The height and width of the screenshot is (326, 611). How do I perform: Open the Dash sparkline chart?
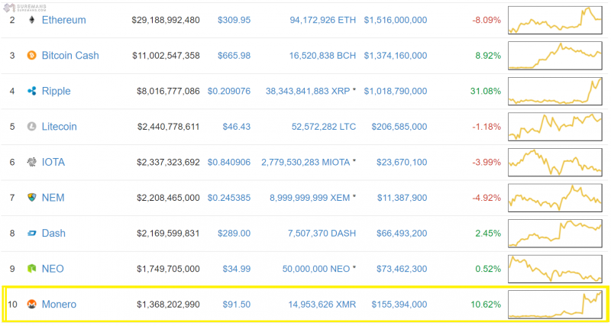[555, 234]
